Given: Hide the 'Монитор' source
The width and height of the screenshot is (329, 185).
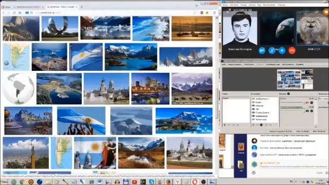Looking at the screenshot, I should click(253, 106).
